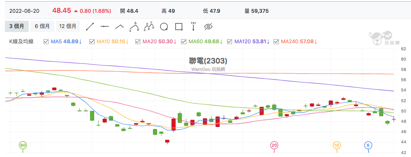Uncheck the MA5 moving average checkbox
411x157 pixels.
pos(46,42)
